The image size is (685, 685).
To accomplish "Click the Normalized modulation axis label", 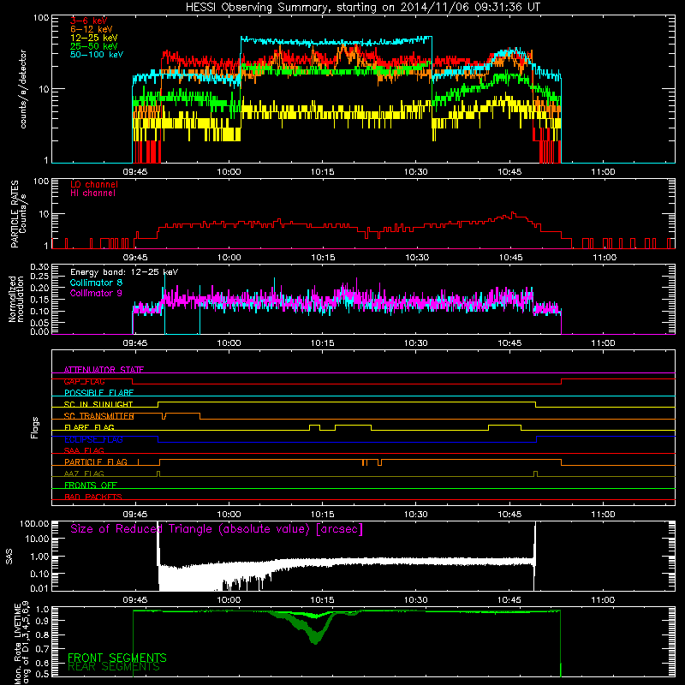I will [15, 299].
